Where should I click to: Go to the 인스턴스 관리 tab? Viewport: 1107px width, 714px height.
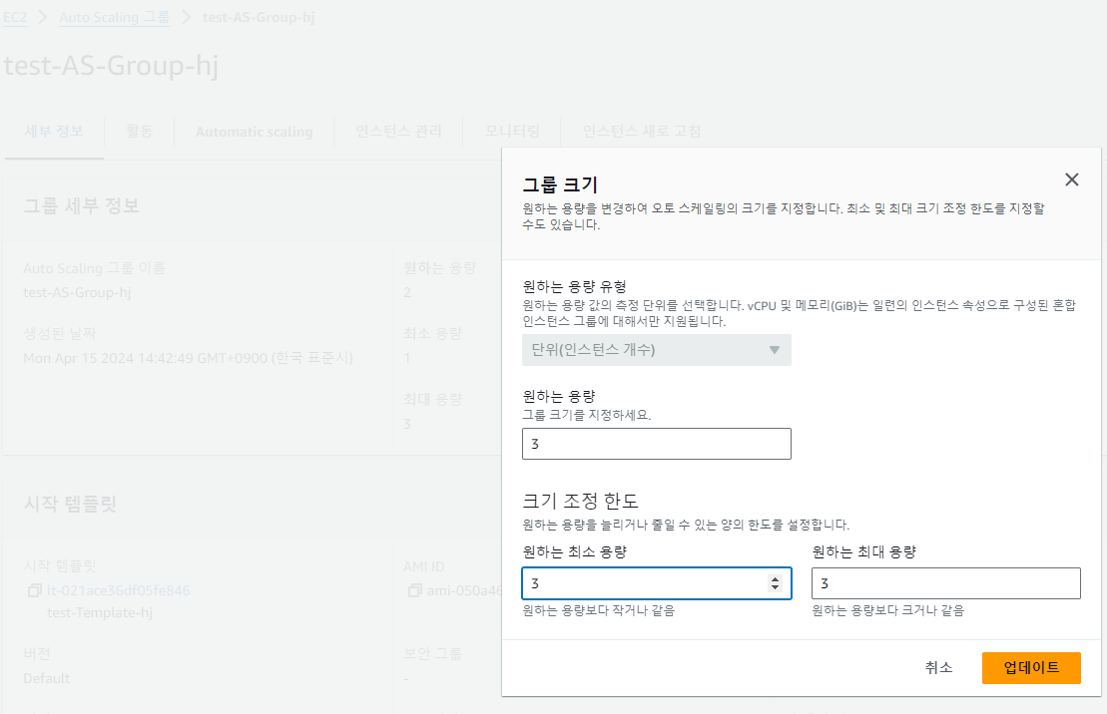[398, 132]
